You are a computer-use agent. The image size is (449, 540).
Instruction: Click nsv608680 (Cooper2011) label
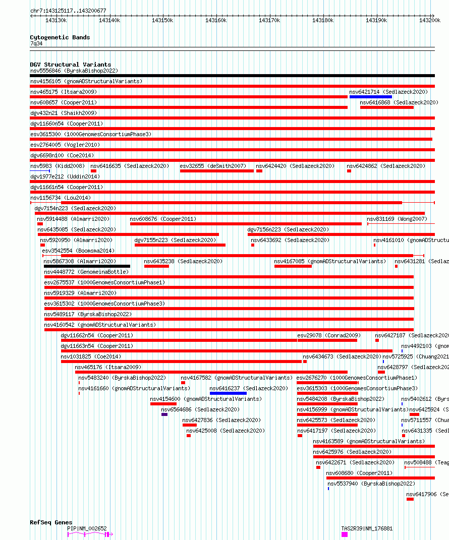(x=359, y=473)
